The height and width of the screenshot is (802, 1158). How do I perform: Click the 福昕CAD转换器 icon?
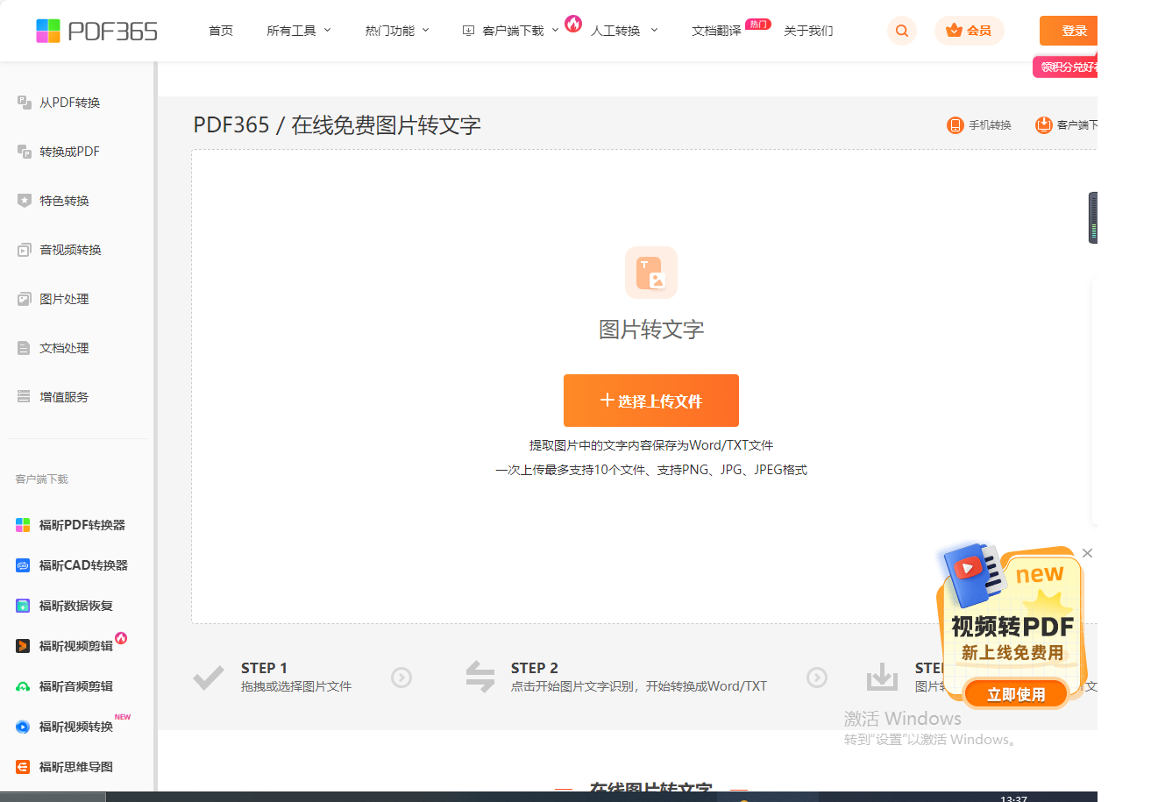click(23, 565)
